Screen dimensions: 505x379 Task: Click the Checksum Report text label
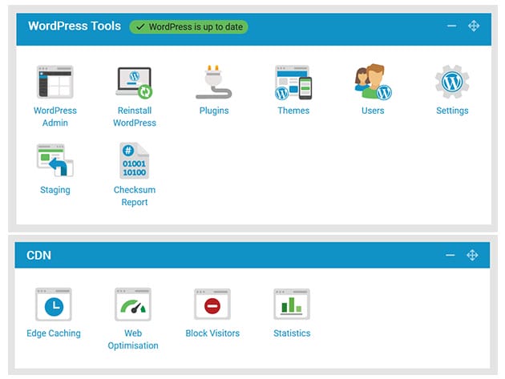click(134, 196)
